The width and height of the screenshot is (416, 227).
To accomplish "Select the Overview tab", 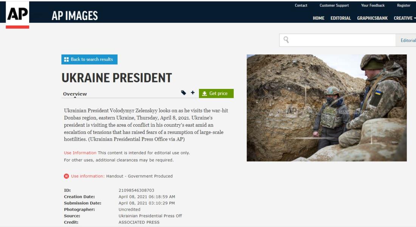I will pyautogui.click(x=75, y=94).
